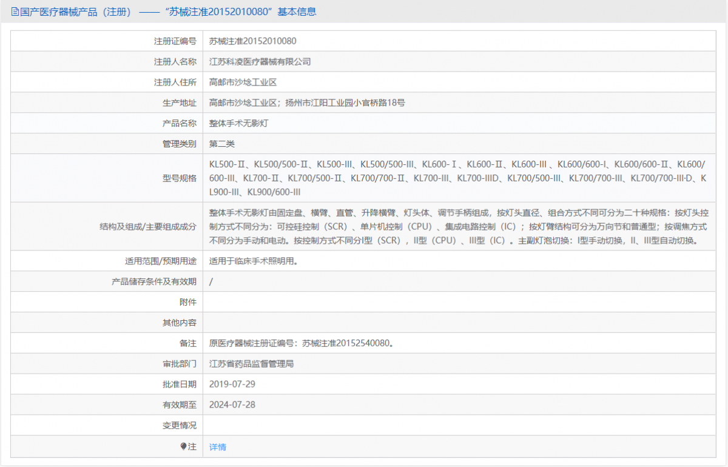This screenshot has width=728, height=467.
Task: Click the management category value 第二类
Action: (221, 144)
